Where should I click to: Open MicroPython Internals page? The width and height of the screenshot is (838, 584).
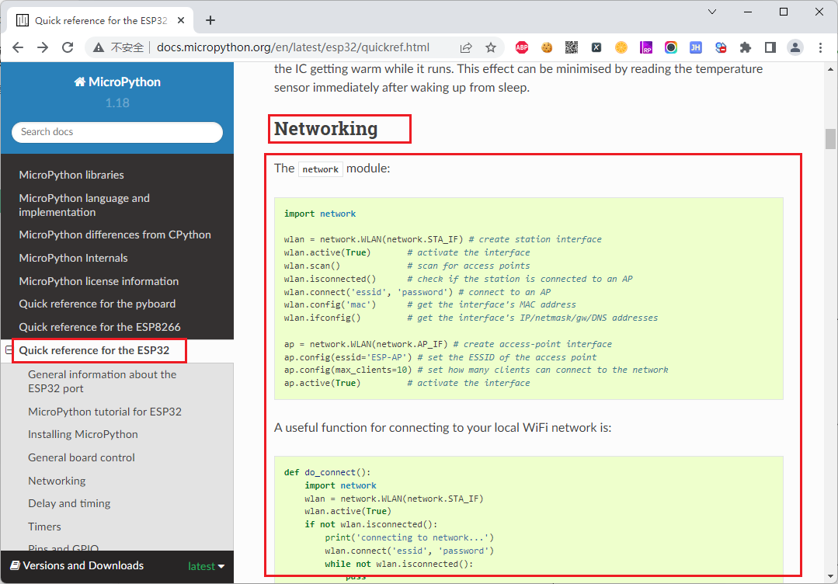73,258
